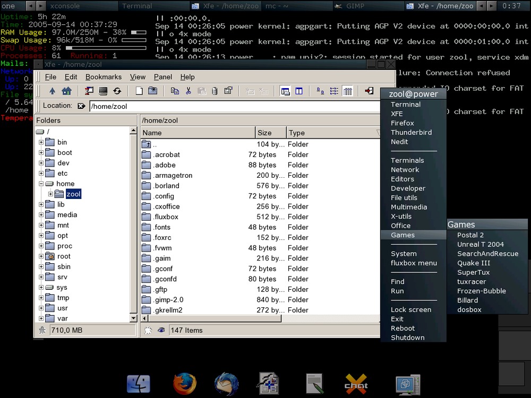Collapse the home folder in tree
The width and height of the screenshot is (531, 398).
pyautogui.click(x=41, y=184)
